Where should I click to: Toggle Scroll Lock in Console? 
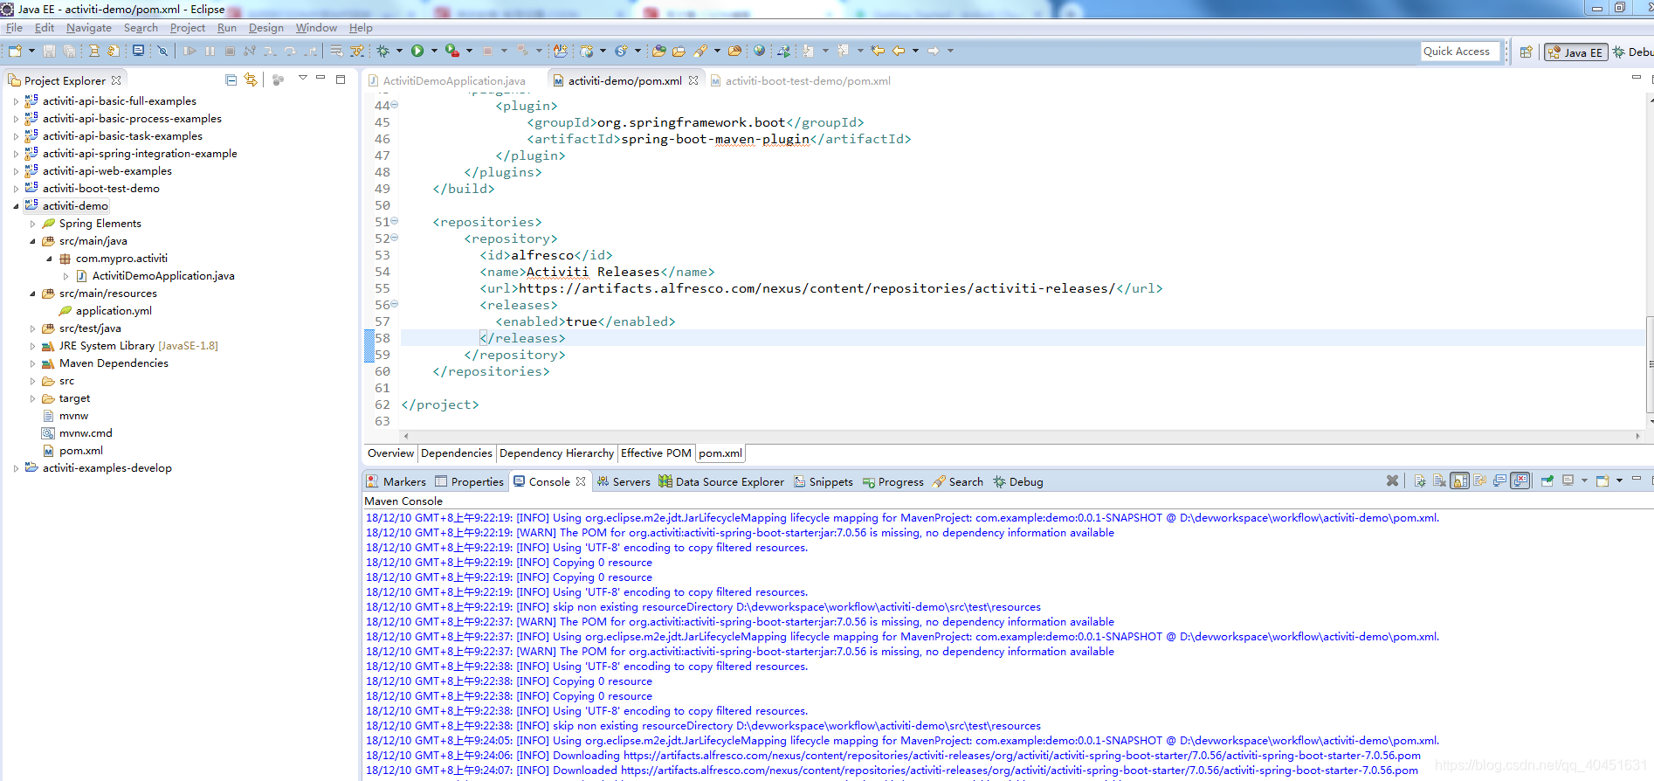coord(1459,480)
